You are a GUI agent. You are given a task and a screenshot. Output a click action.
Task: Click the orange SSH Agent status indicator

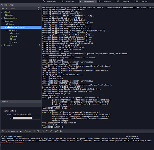click(40, 45)
